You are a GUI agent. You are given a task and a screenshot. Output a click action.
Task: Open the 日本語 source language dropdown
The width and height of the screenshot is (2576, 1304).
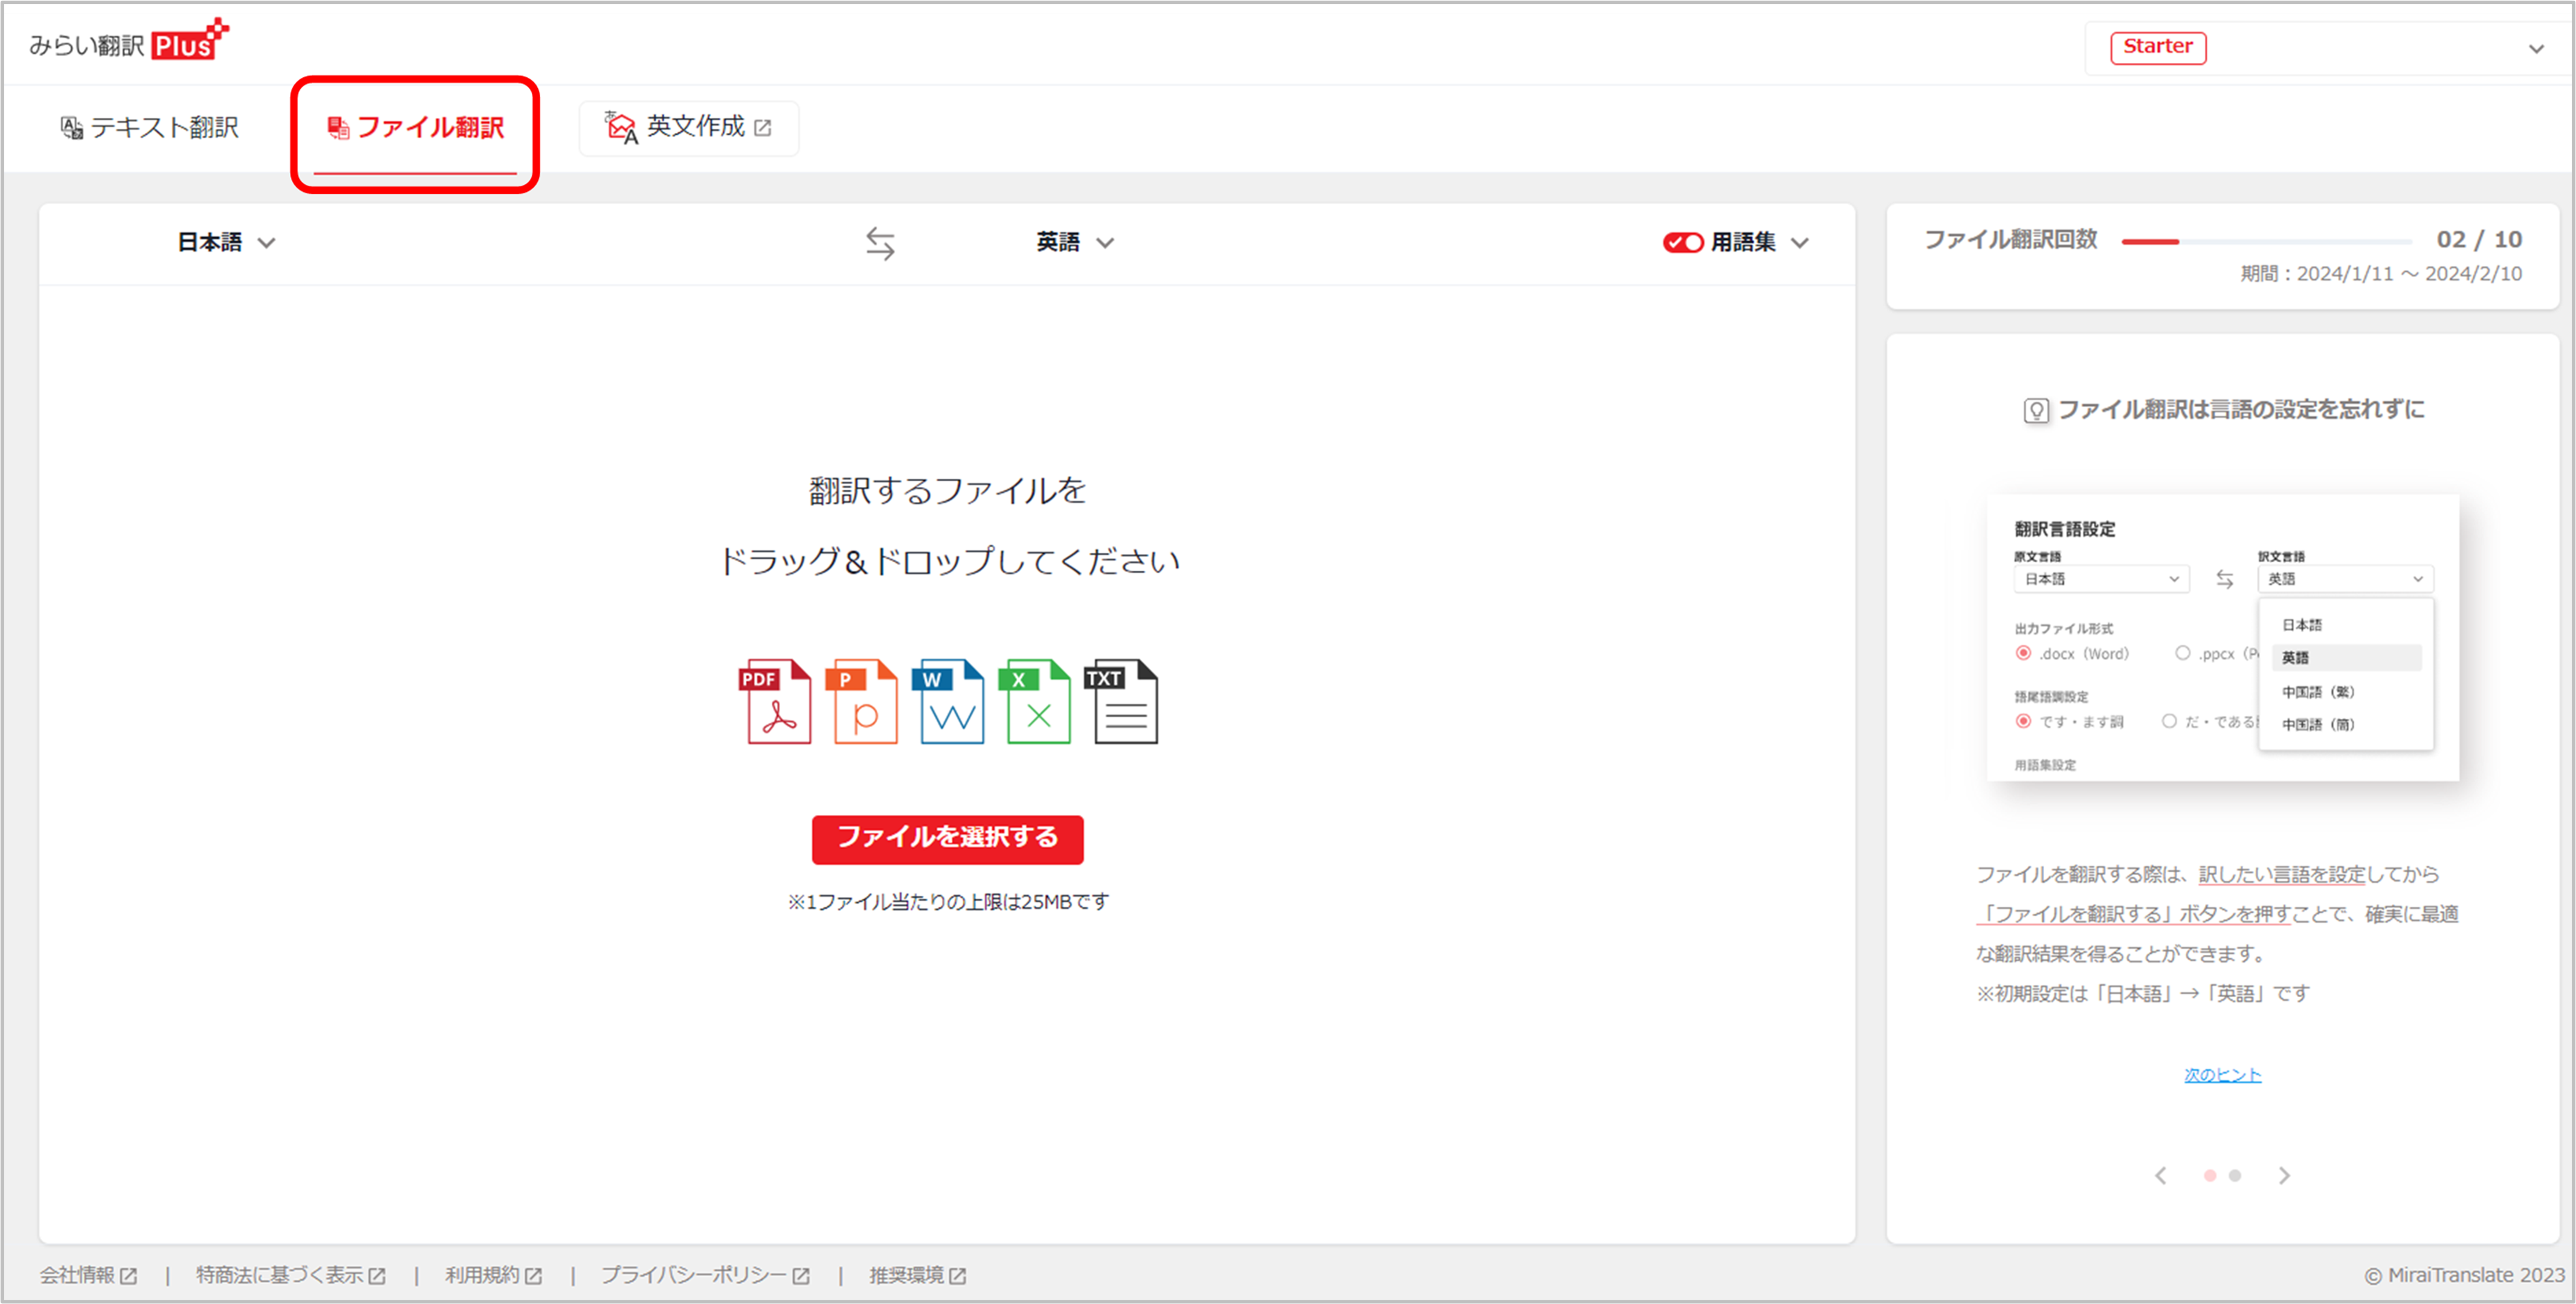tap(226, 243)
